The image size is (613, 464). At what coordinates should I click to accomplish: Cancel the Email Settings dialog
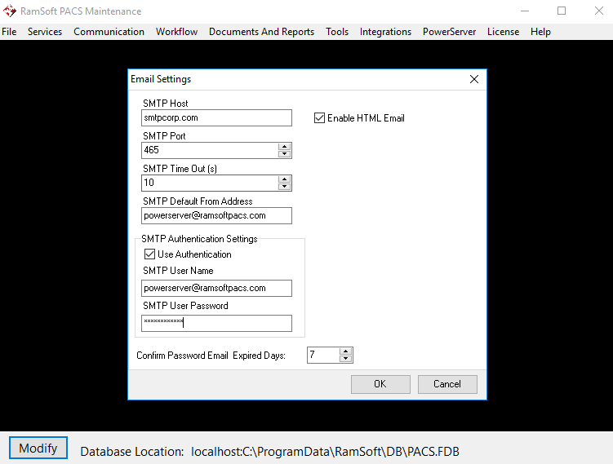tap(447, 384)
